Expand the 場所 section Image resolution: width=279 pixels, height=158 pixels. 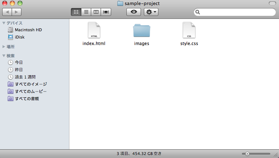(x=4, y=46)
